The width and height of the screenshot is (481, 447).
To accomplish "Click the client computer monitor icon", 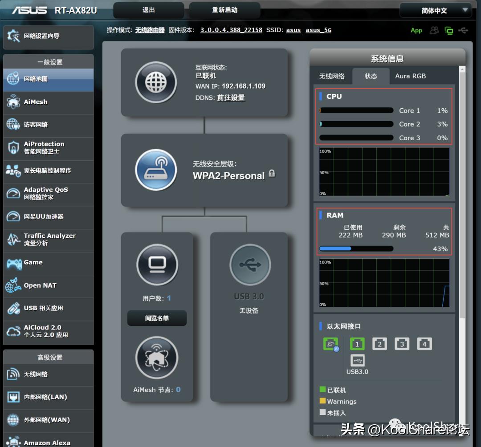I will 157,264.
